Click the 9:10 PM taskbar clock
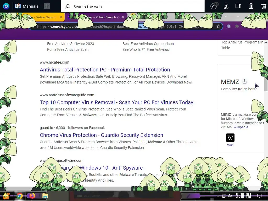This screenshot has height=201, width=268. [244, 196]
